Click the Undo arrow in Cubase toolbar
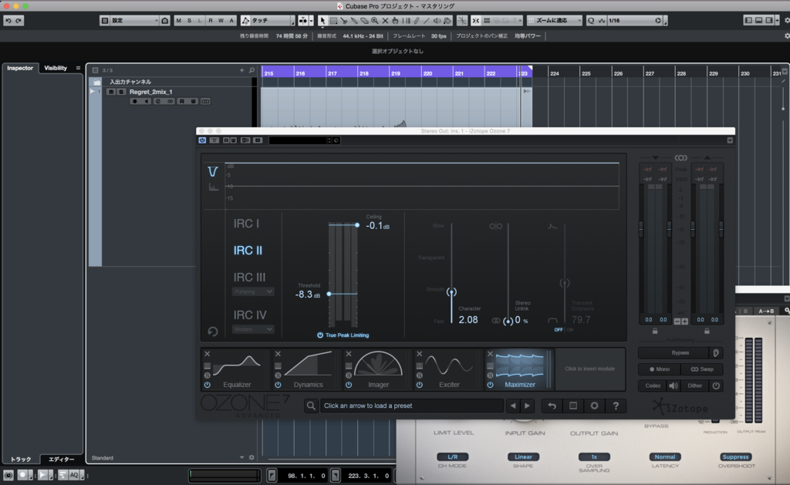 coord(8,21)
